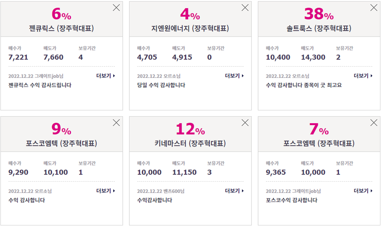Viewport: 382px width, 227px height.
Task: Click 더보기 in the 솔트룩스 card
Action: [363, 76]
